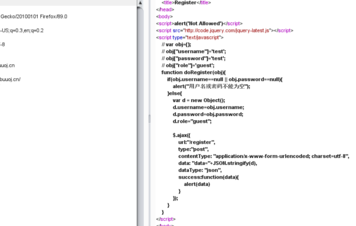Click the alert('Not Allowed') script line
The image size is (356, 226).
point(199,23)
